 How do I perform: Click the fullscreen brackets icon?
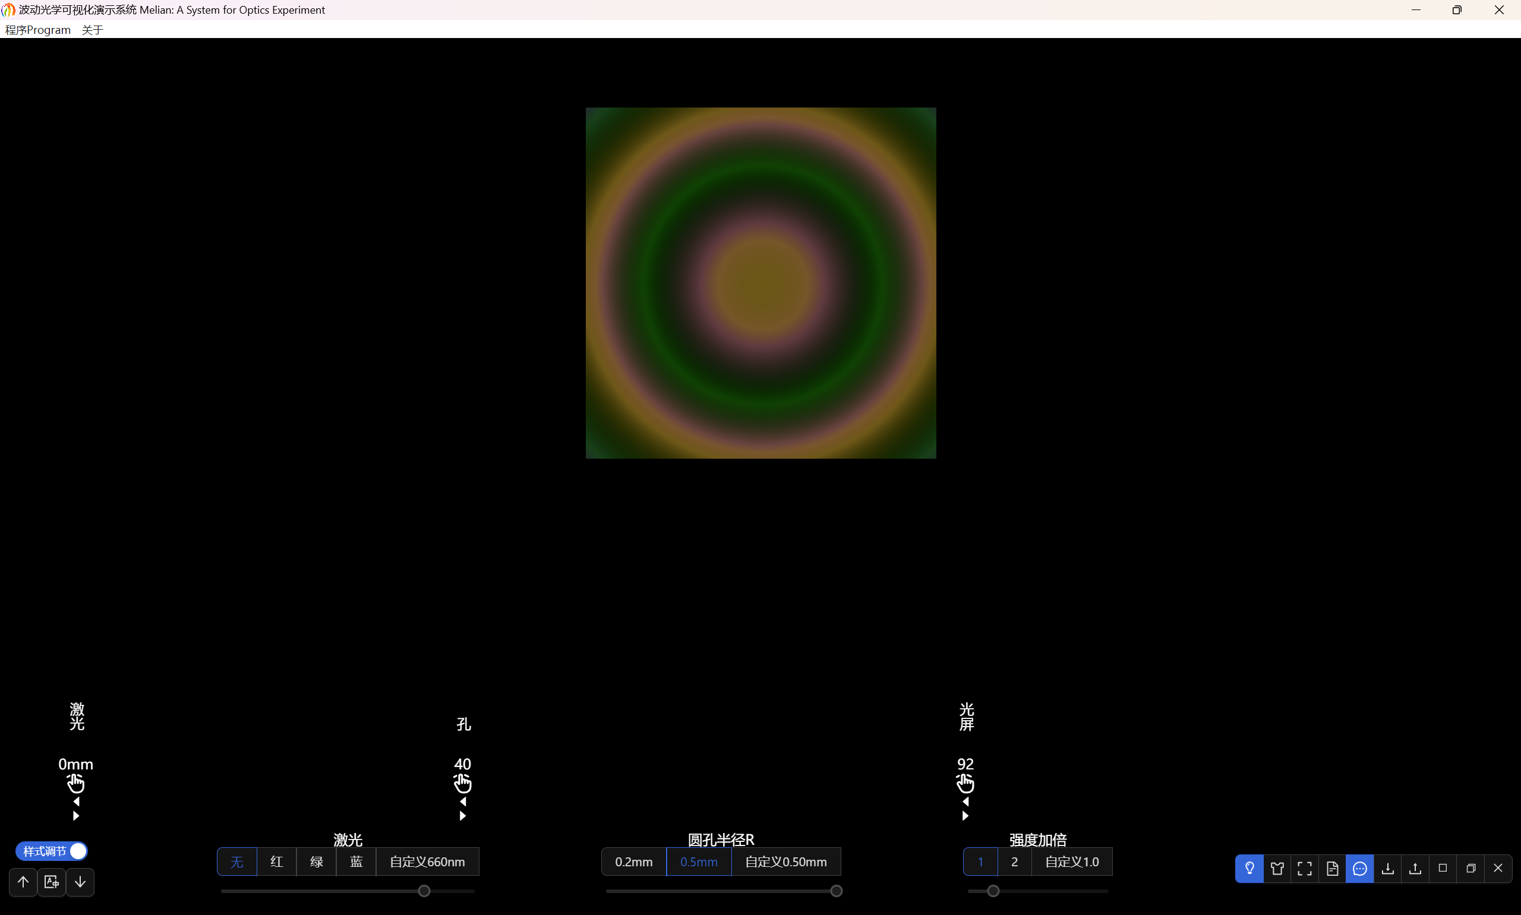coord(1305,868)
